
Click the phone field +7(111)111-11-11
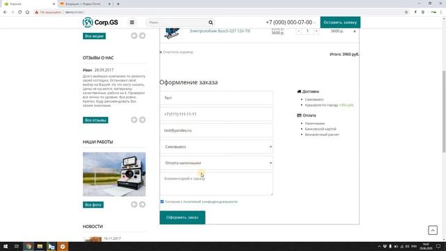[x=217, y=114]
